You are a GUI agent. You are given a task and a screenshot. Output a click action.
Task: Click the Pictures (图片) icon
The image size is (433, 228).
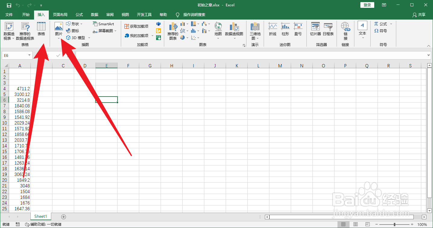coord(59,26)
